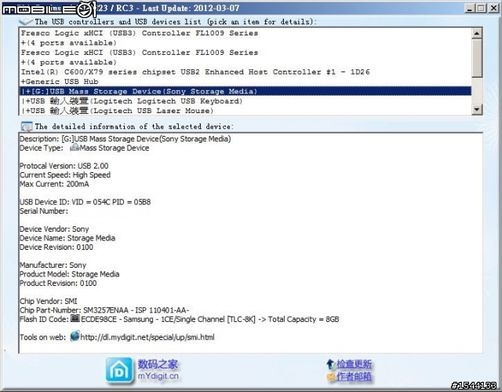Click the myDigit house logo icon
The image size is (502, 392).
tap(119, 371)
